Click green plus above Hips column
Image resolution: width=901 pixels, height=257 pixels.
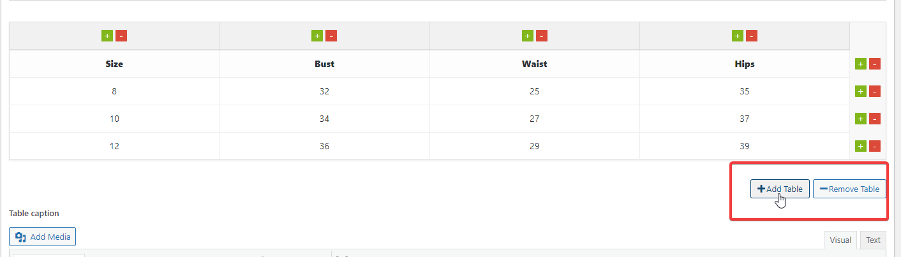737,36
